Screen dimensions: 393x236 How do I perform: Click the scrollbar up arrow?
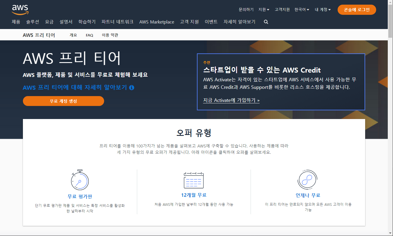390,2
